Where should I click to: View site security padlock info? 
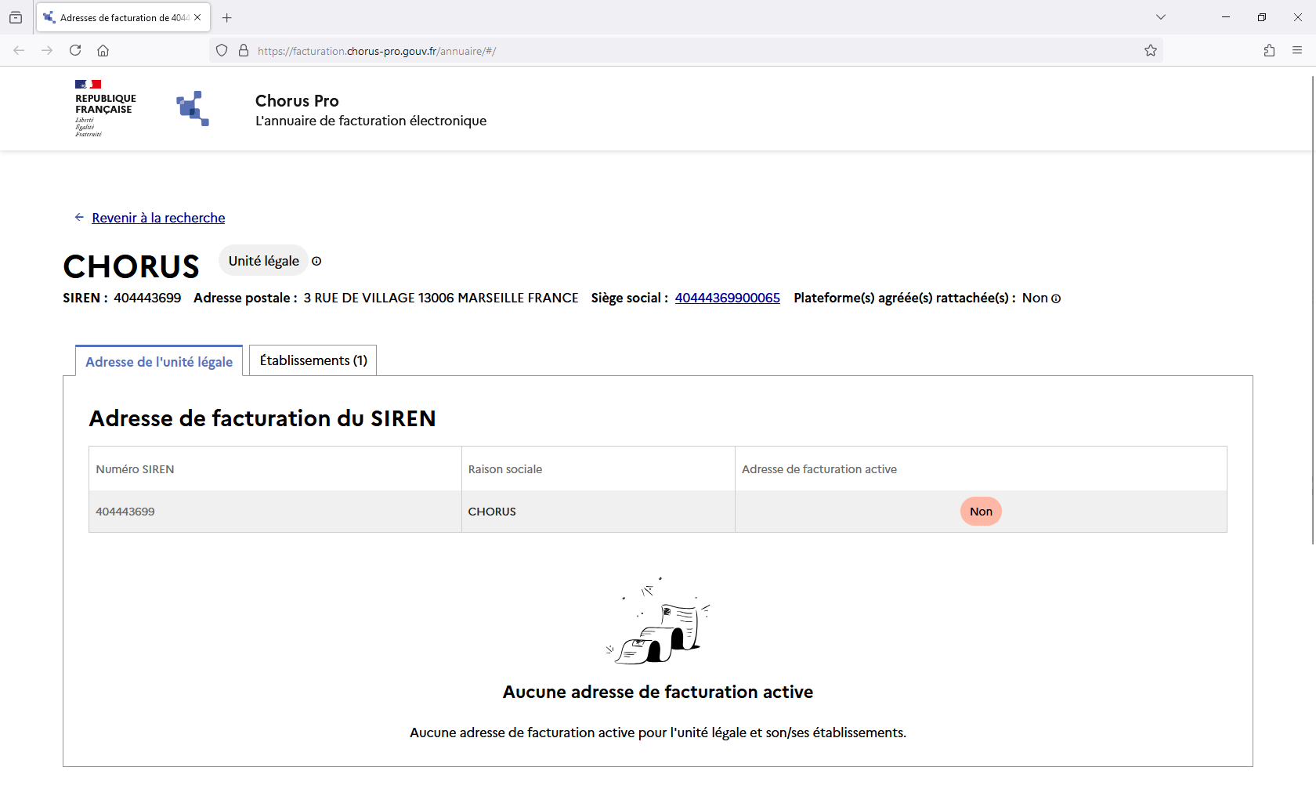(244, 50)
